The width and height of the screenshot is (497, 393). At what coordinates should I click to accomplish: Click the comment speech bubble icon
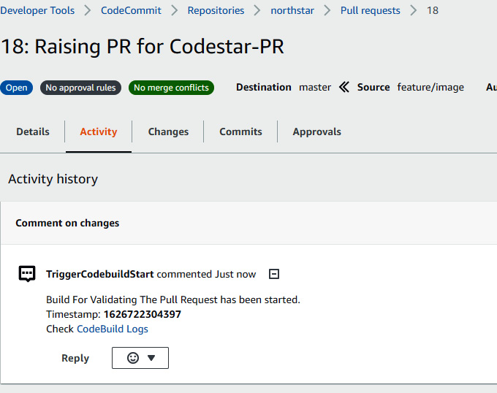[x=27, y=274]
